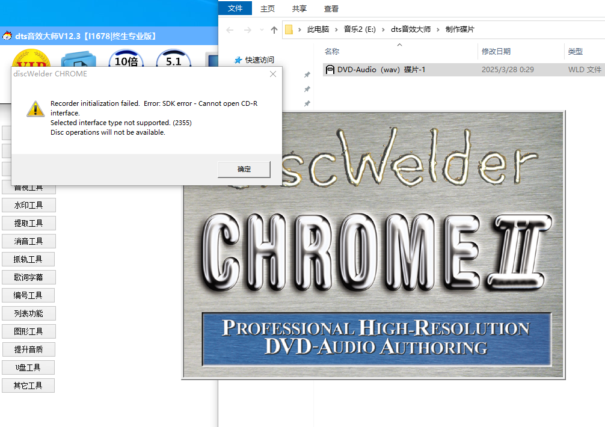Image resolution: width=605 pixels, height=427 pixels.
Task: Switch to the 主页 ribbon tab
Action: tap(268, 8)
